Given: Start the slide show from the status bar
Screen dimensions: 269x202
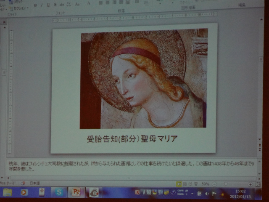Looking at the screenshot, I should (196, 184).
